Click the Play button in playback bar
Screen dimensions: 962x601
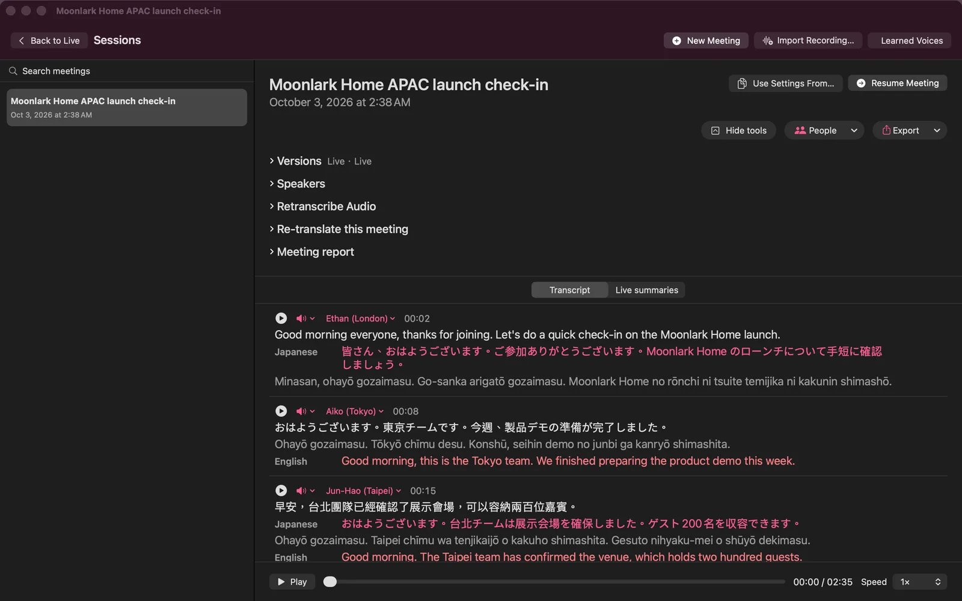point(292,582)
